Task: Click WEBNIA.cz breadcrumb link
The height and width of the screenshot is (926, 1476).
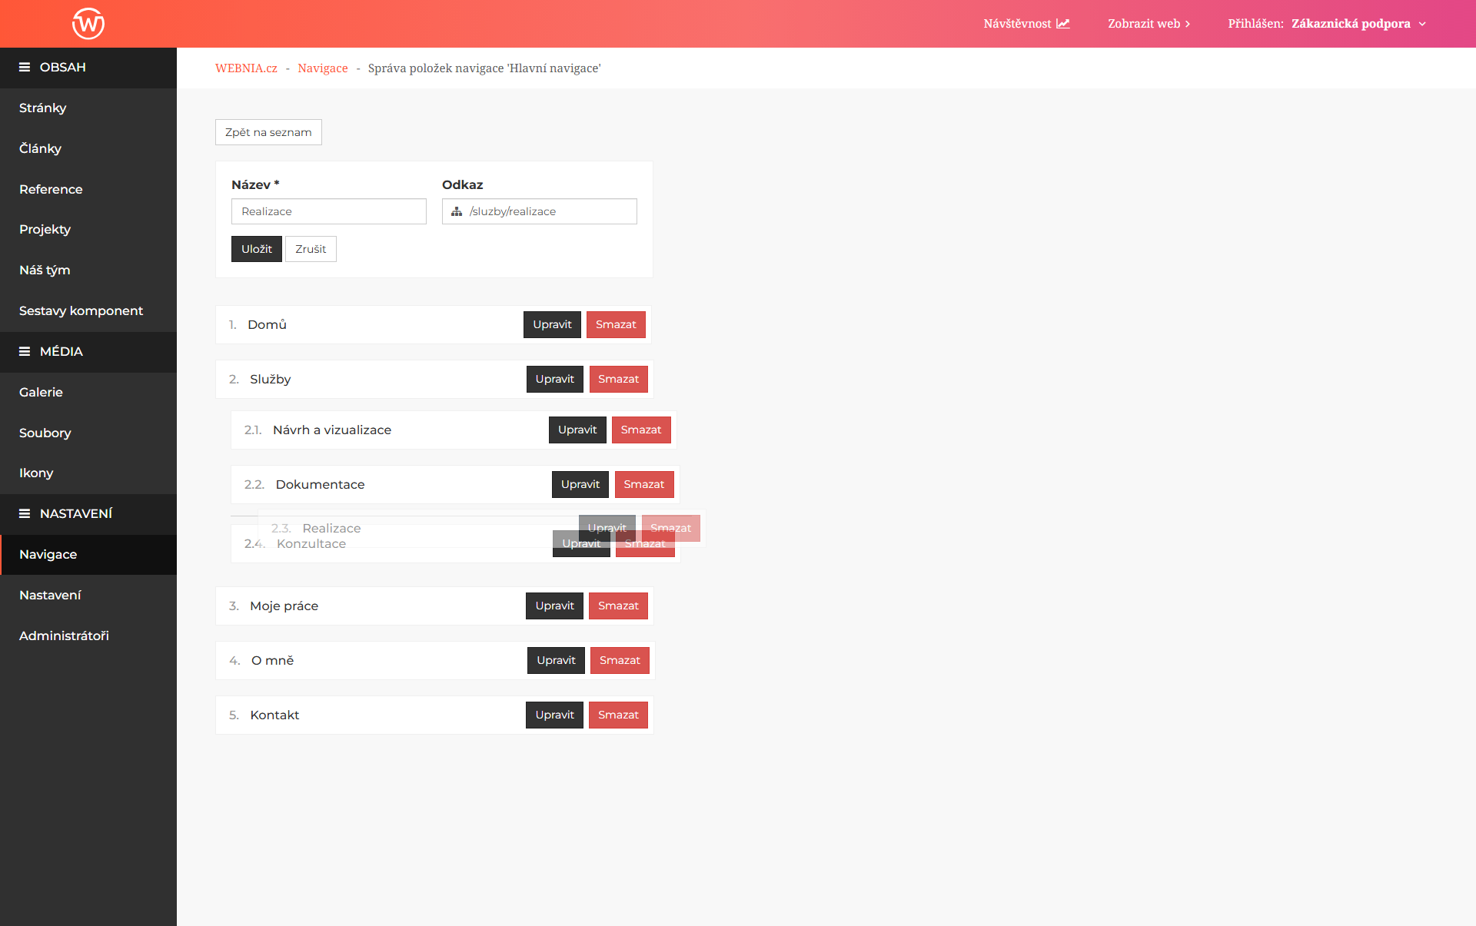Action: [x=246, y=68]
